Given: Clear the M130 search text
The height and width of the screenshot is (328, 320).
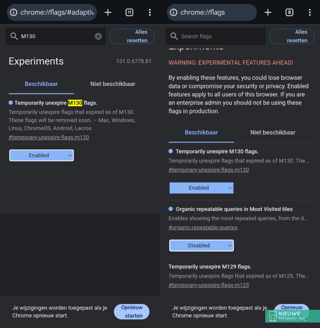Looking at the screenshot, I should pyautogui.click(x=98, y=36).
